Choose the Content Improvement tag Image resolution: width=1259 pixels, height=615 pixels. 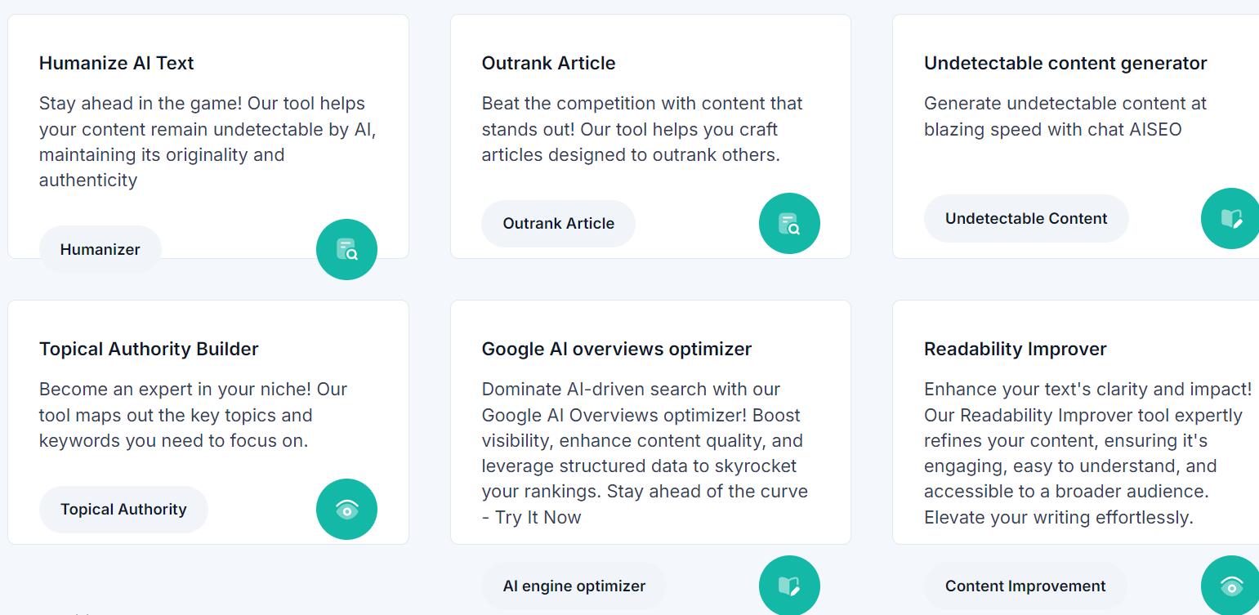click(1025, 586)
